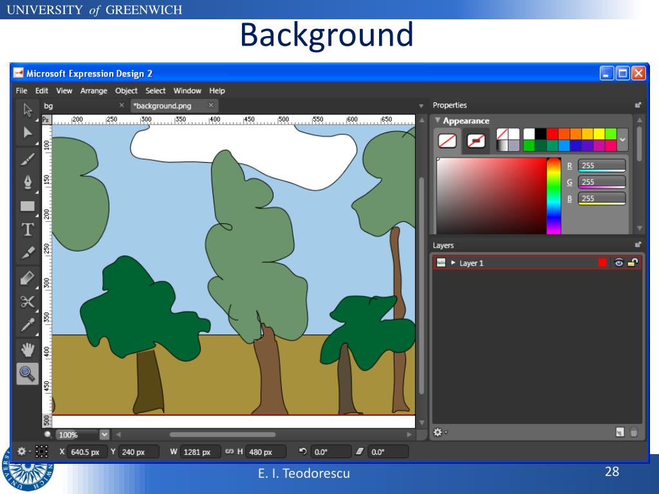This screenshot has height=494, width=659.
Task: Switch to the bg document tab
Action: pyautogui.click(x=49, y=105)
